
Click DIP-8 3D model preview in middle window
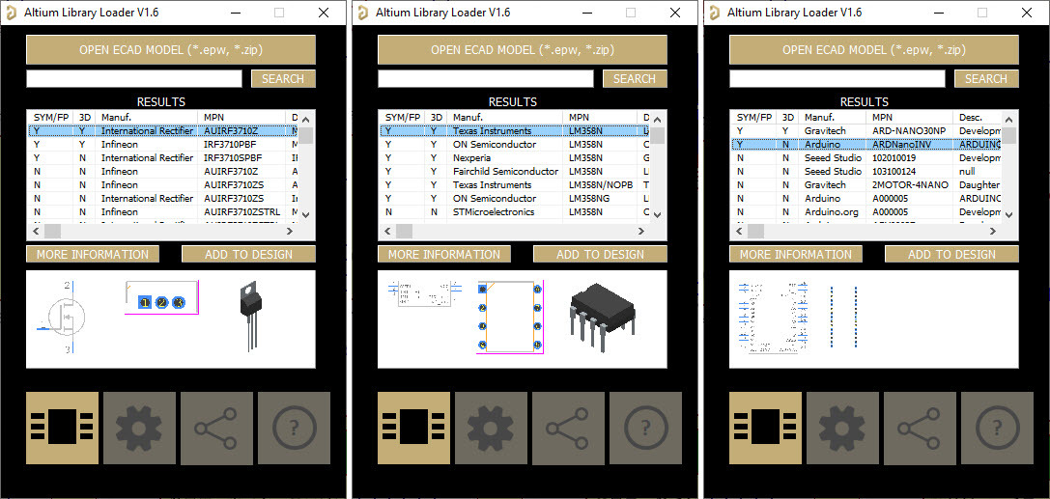click(603, 318)
